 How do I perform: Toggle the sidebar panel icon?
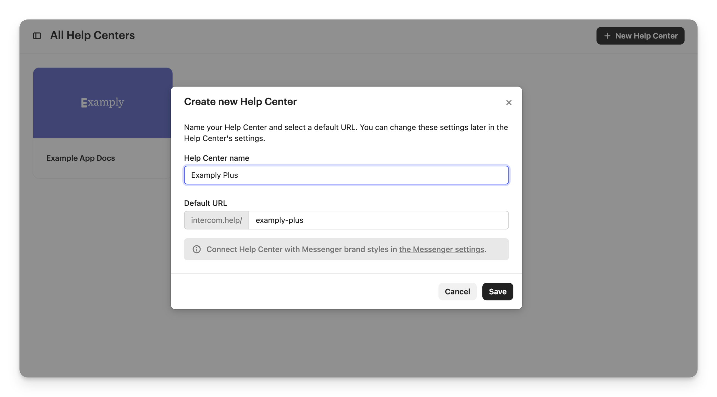point(37,36)
